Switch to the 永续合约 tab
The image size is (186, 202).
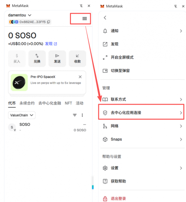click(x=27, y=103)
